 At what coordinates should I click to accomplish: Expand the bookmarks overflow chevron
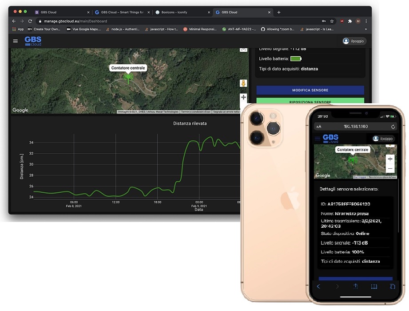point(366,29)
